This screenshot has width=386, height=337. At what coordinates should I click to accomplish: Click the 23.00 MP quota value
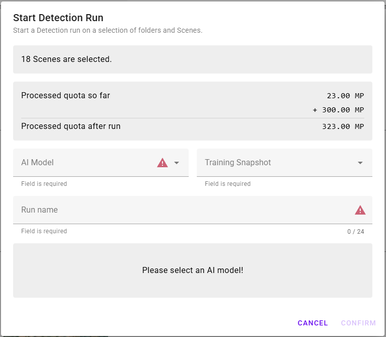pos(345,96)
